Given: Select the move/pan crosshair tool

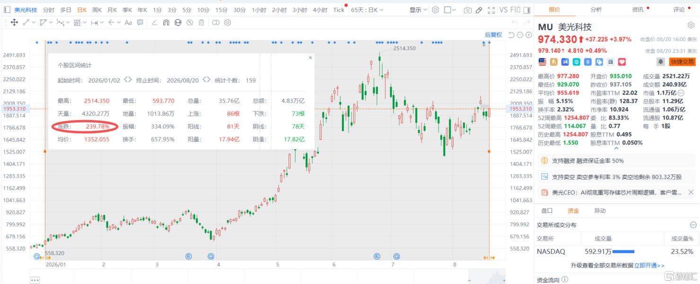Looking at the screenshot, I should (x=14, y=22).
